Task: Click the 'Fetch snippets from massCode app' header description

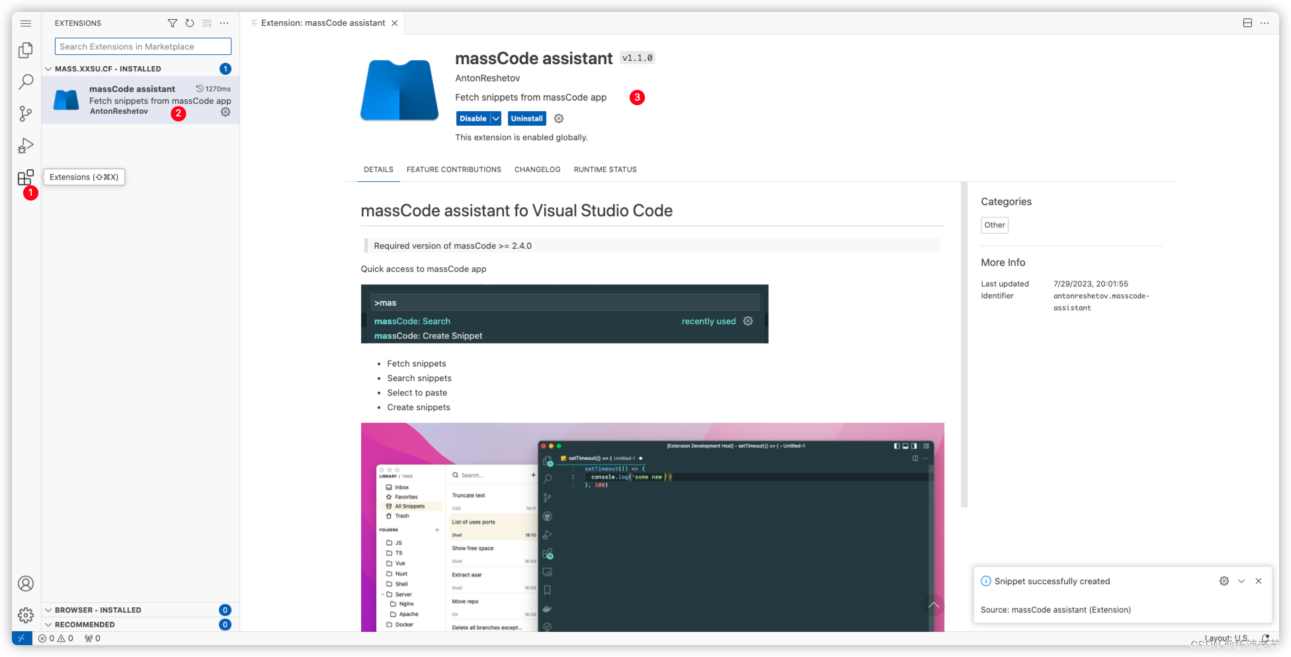Action: tap(530, 97)
